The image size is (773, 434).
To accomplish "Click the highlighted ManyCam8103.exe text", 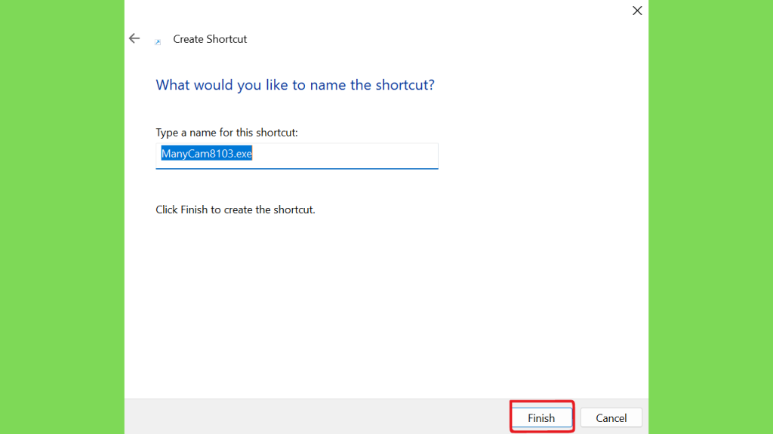I will pyautogui.click(x=206, y=154).
